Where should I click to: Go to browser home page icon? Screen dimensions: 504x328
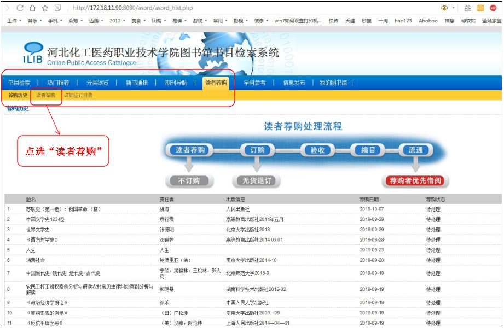click(x=33, y=8)
